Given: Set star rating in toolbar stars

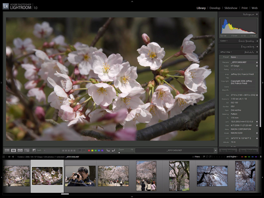Looking at the screenshot, I should coord(69,150).
